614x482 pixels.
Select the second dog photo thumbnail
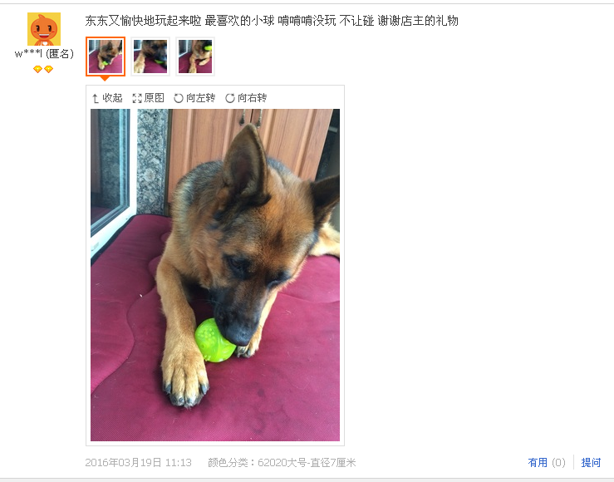click(150, 57)
